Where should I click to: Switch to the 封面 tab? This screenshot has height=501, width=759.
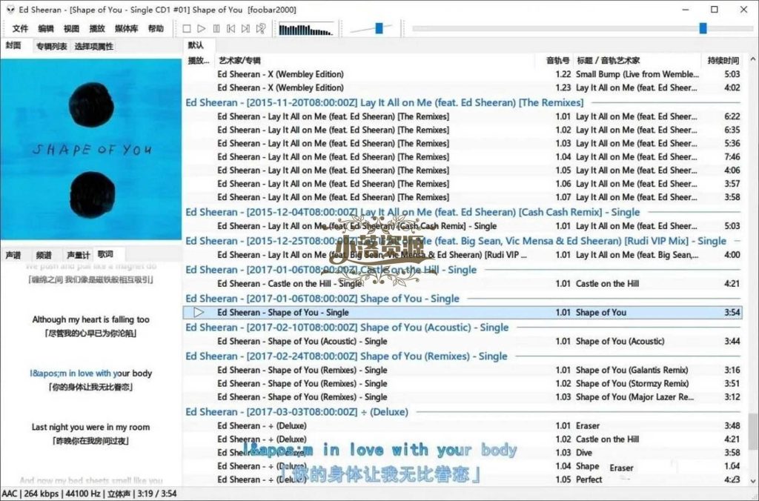pyautogui.click(x=13, y=46)
